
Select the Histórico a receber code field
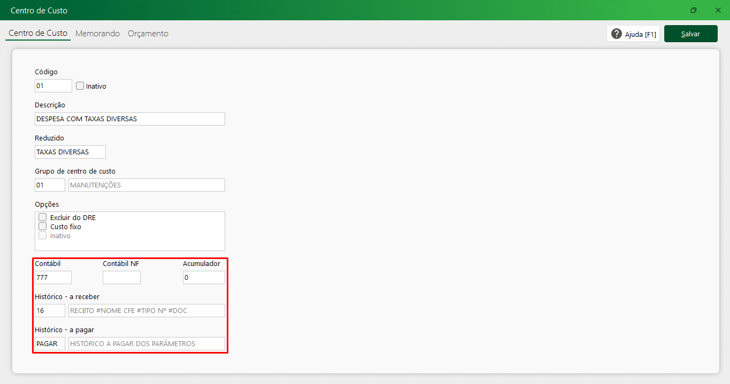(50, 310)
